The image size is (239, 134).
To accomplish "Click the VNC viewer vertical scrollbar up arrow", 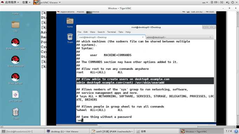I will tap(238, 13).
